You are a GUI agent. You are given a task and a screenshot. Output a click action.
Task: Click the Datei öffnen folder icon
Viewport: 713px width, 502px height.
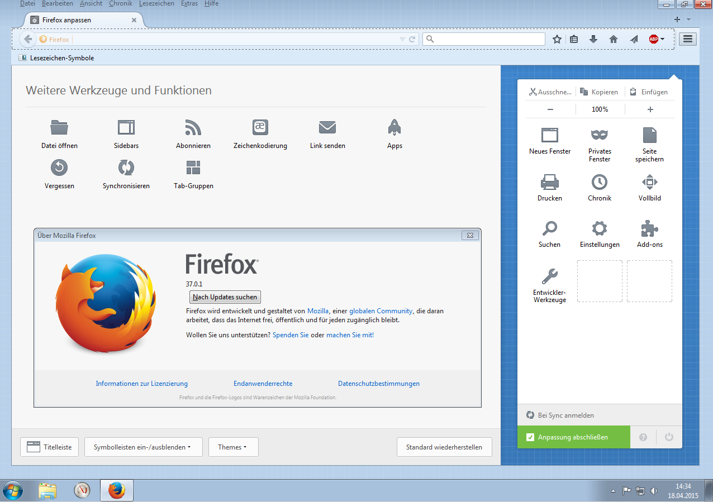(x=59, y=127)
